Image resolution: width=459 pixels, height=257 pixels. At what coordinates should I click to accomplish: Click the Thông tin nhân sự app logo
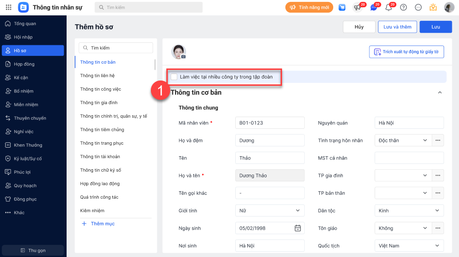24,7
